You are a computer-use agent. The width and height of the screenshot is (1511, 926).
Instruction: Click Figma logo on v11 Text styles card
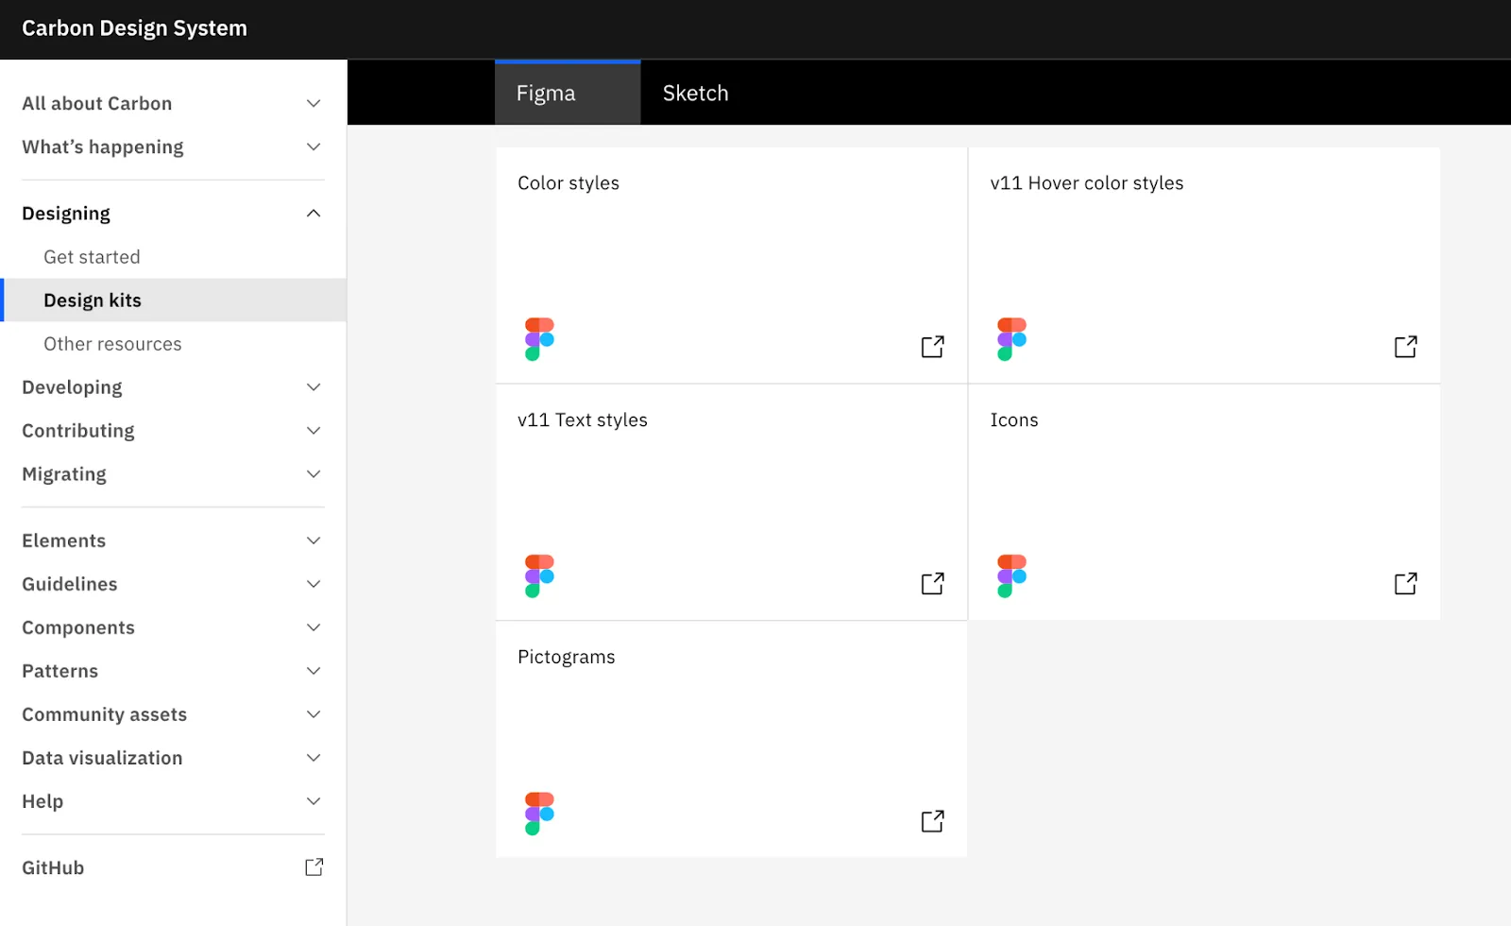pos(539,576)
